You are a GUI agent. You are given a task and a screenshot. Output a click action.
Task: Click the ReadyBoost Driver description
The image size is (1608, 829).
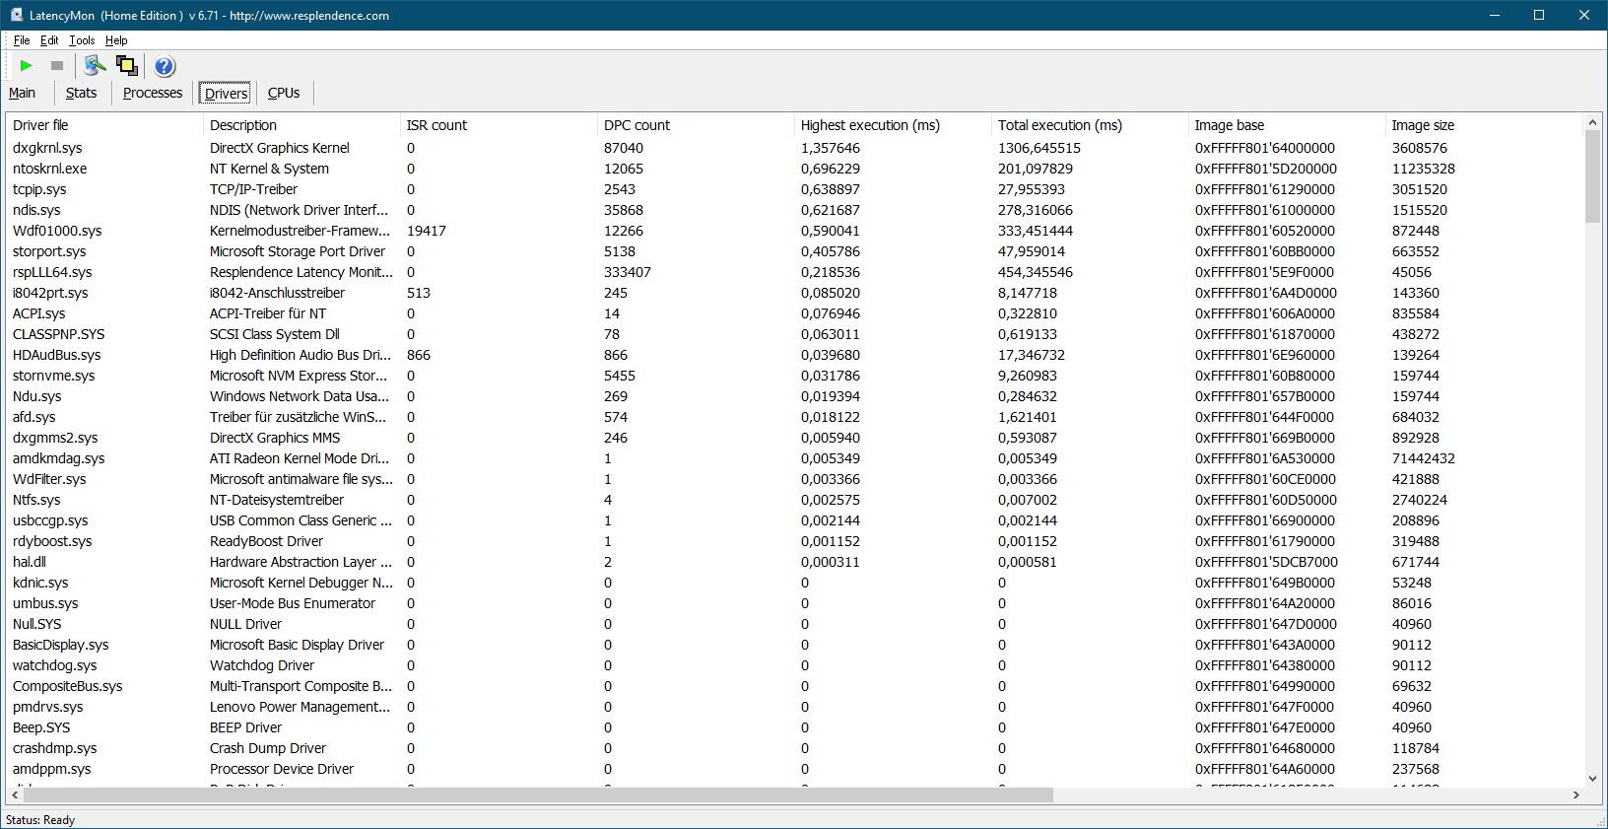(x=266, y=541)
